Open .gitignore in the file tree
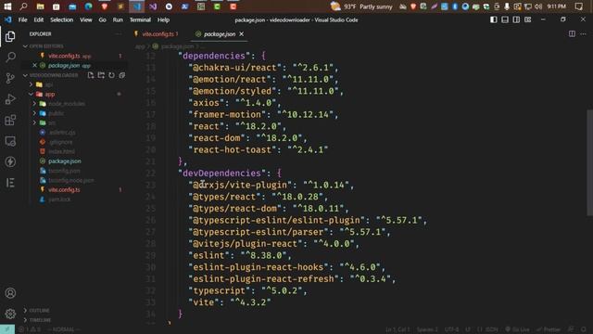This screenshot has height=334, width=593. click(x=60, y=142)
